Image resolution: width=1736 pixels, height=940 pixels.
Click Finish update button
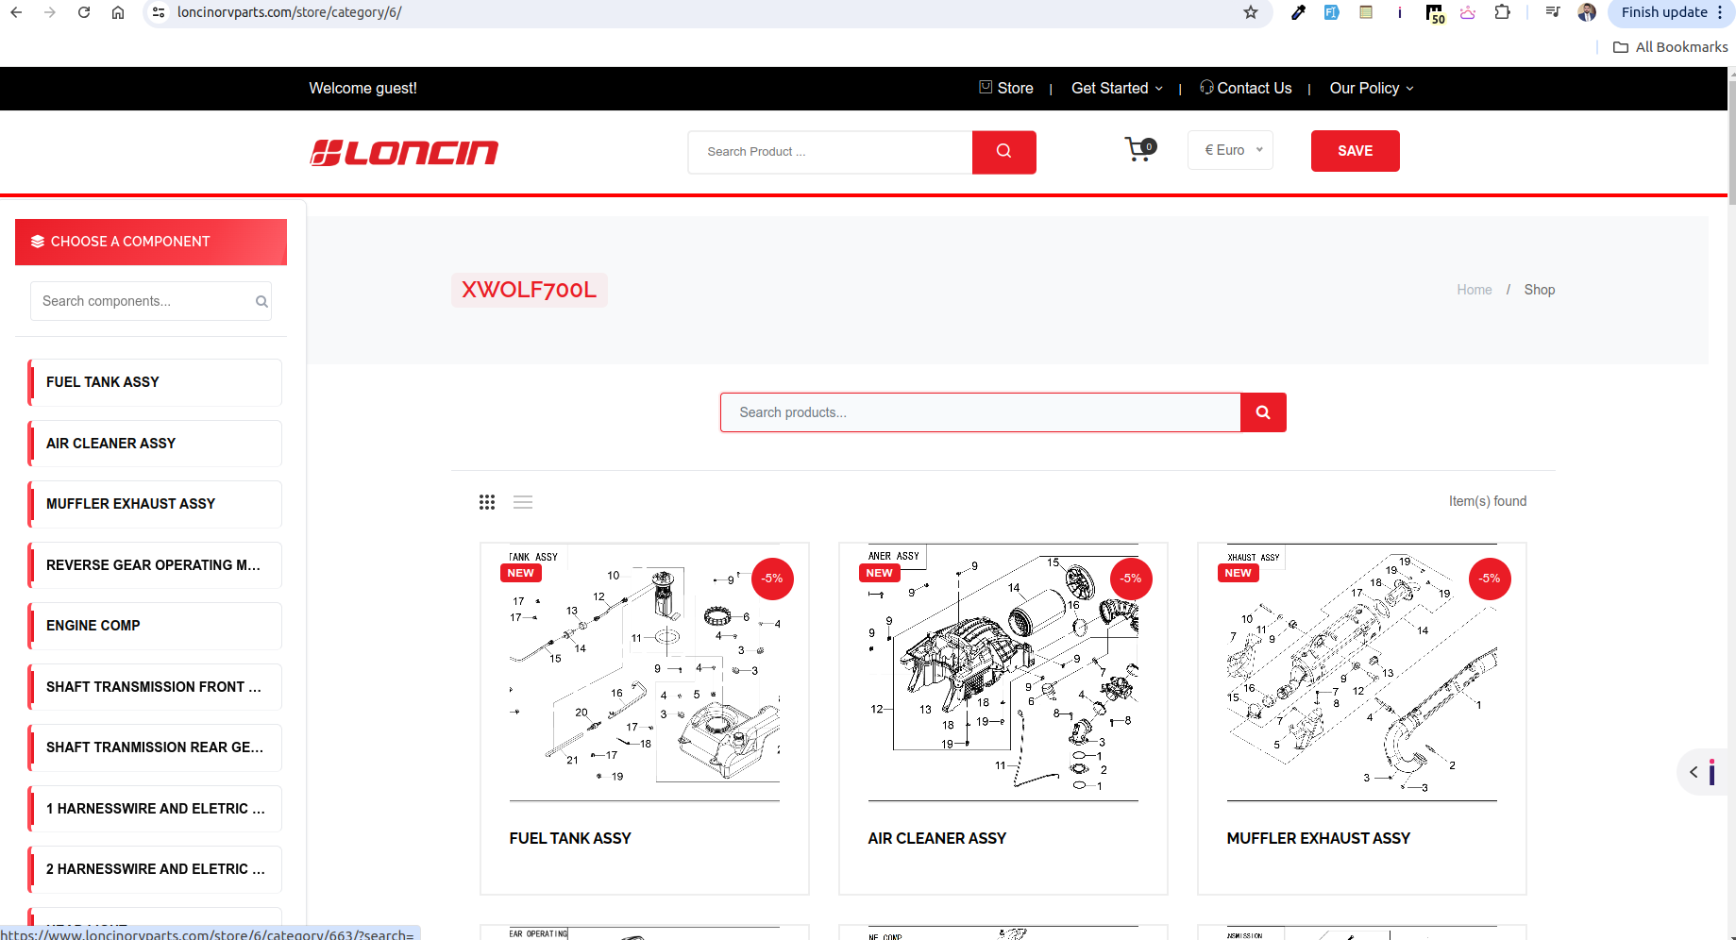click(1664, 12)
